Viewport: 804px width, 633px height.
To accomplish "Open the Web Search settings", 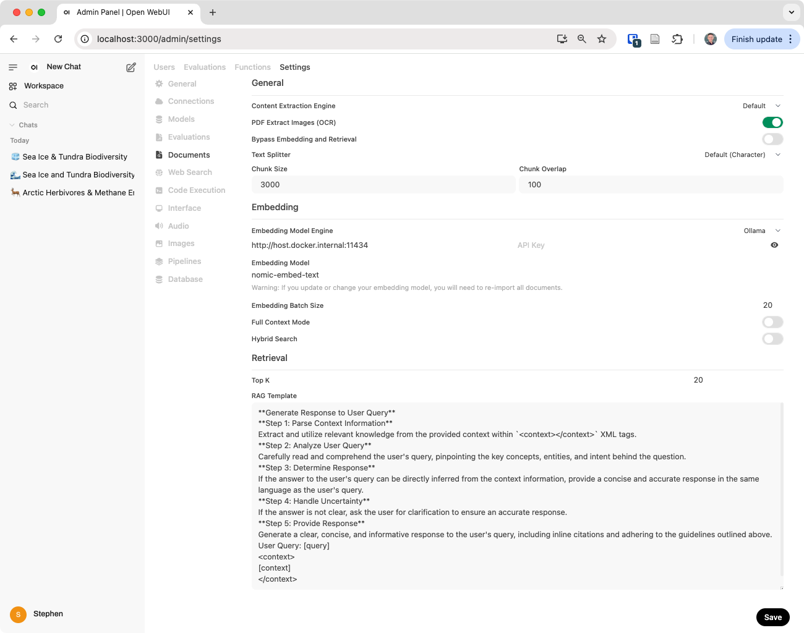I will click(190, 172).
